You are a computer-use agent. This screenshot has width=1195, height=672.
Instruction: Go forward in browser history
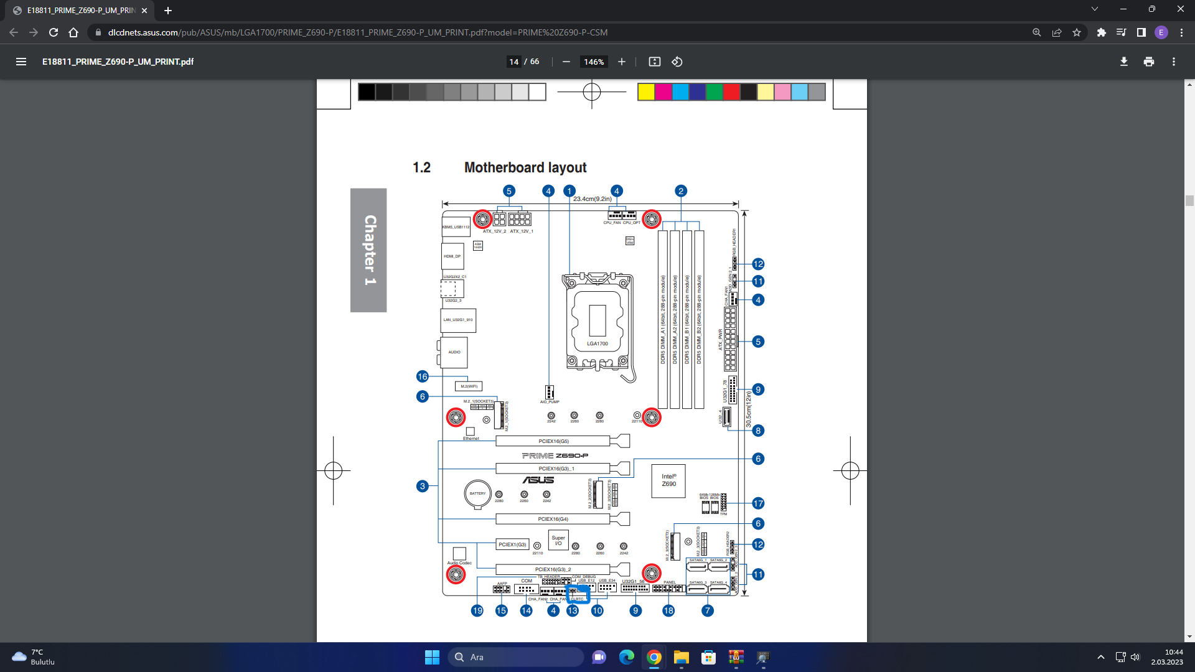(x=34, y=32)
